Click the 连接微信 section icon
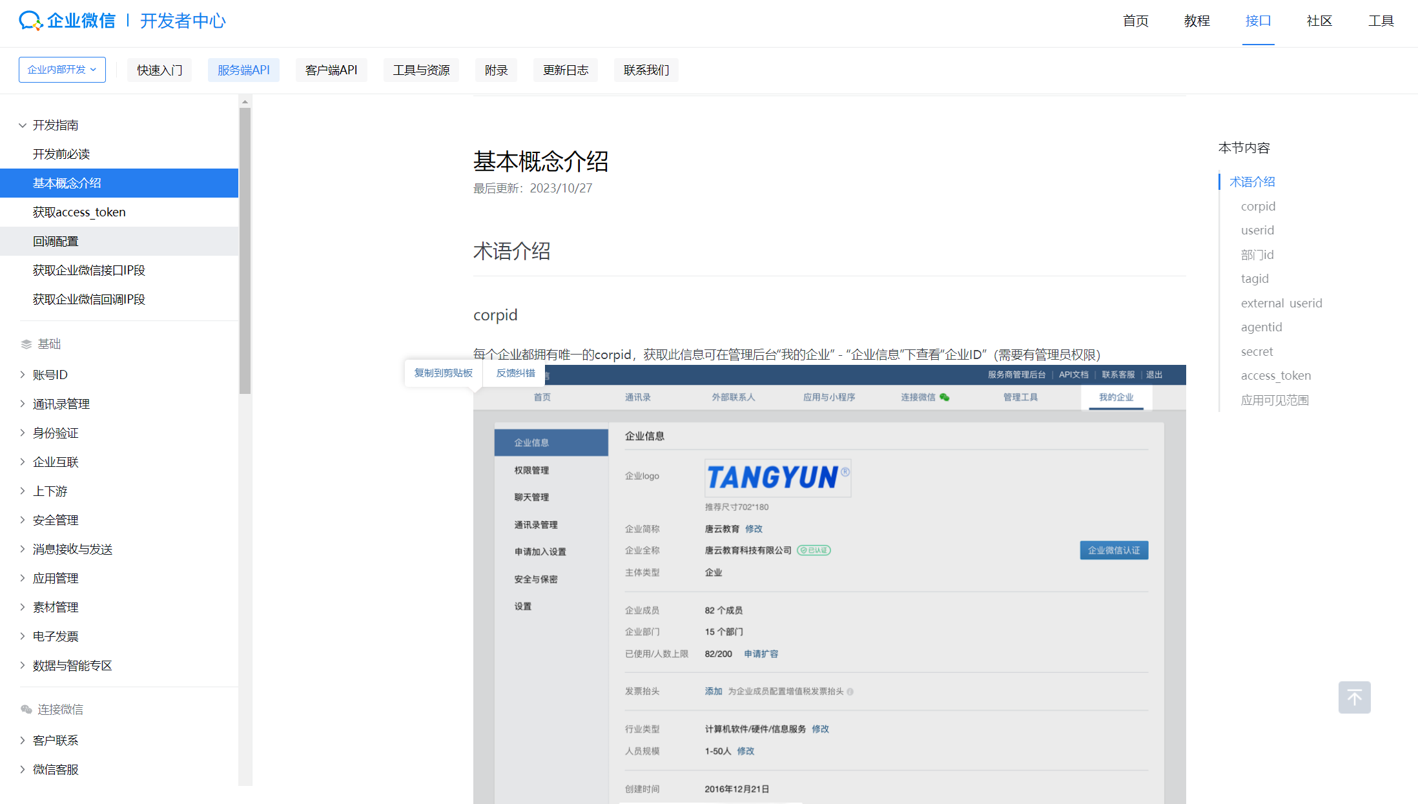The image size is (1418, 804). click(x=26, y=710)
